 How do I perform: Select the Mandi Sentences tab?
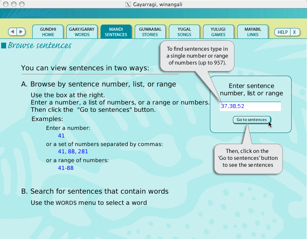point(116,32)
